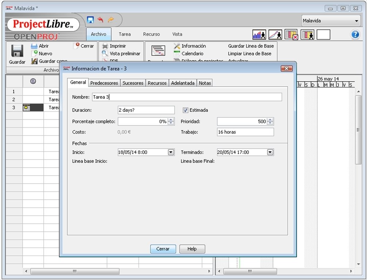This screenshot has width=367, height=280.
Task: Decrease Porcentaje completo with down arrow
Action: click(x=171, y=123)
